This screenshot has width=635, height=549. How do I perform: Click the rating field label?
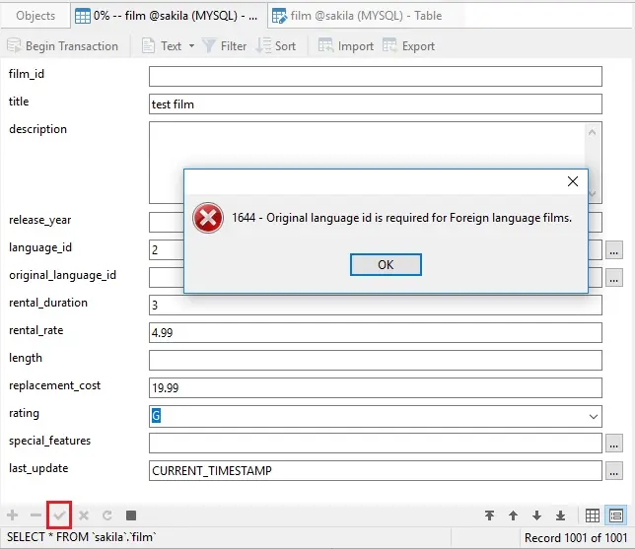click(24, 413)
